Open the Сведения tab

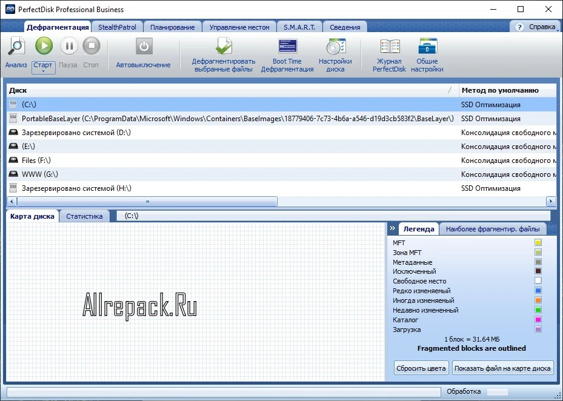(x=345, y=27)
